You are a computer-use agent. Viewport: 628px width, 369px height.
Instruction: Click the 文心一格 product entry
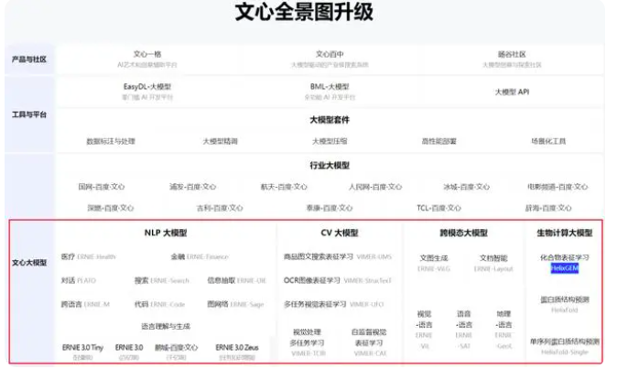pyautogui.click(x=147, y=59)
